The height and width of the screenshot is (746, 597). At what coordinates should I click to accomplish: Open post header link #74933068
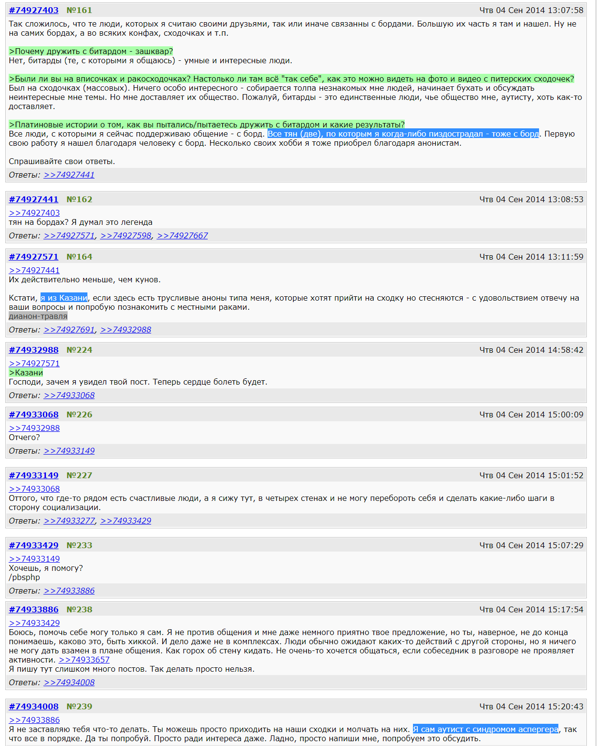click(34, 414)
